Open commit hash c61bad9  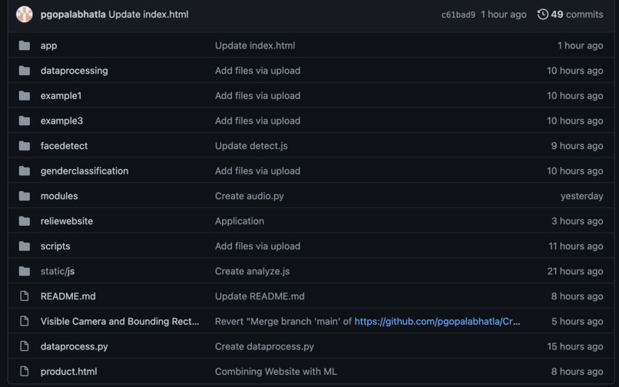pos(458,15)
